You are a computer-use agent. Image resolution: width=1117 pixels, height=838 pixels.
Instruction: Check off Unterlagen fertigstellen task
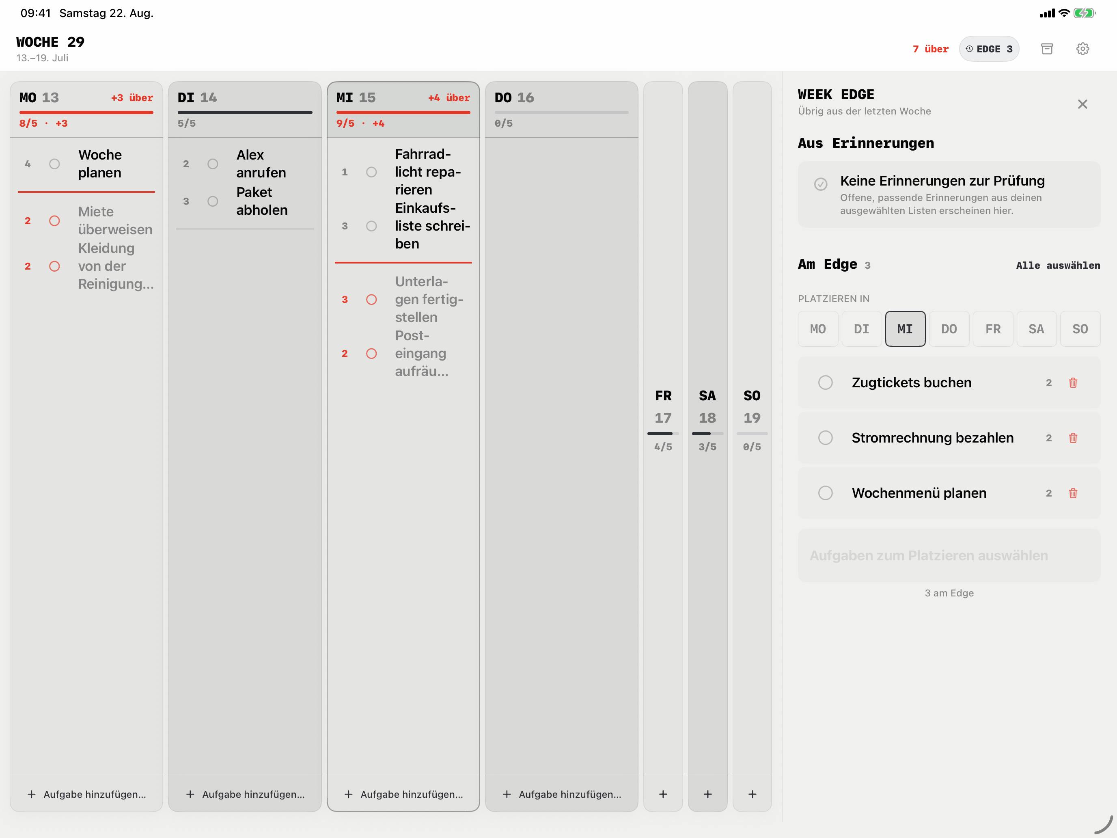tap(371, 300)
